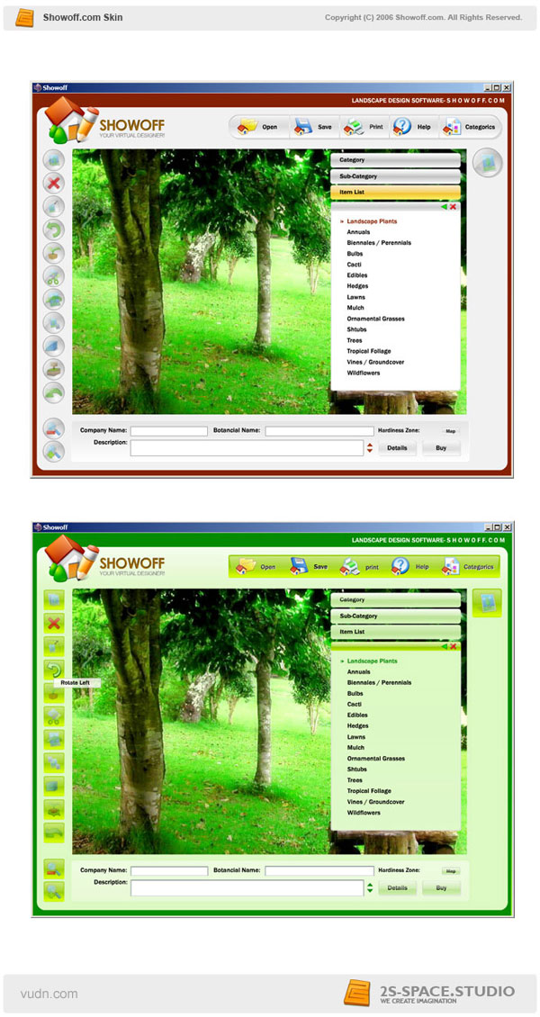Click zoom-out magnifier with red minus, red skin window
The height and width of the screenshot is (1017, 540).
pos(54,428)
